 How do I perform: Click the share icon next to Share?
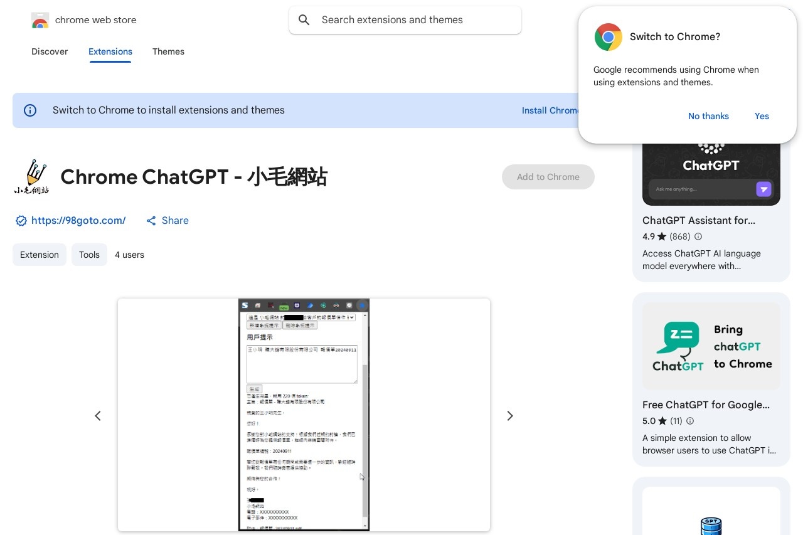tap(151, 221)
